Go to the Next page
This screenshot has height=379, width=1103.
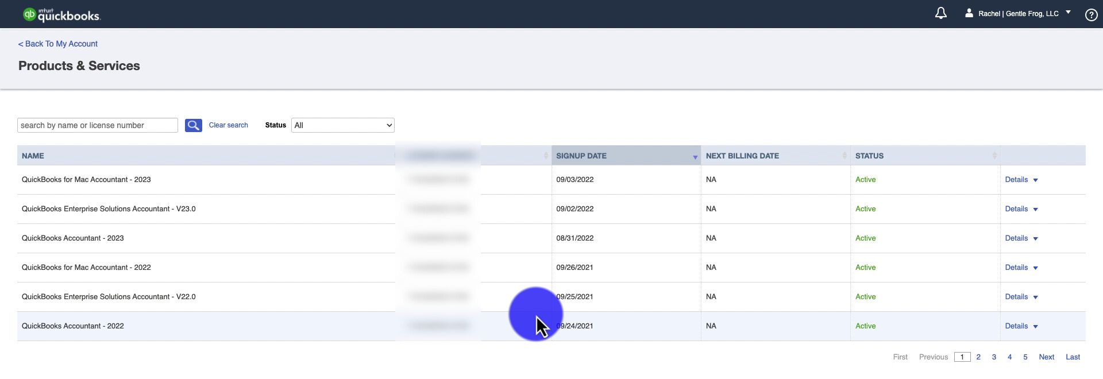point(1046,357)
